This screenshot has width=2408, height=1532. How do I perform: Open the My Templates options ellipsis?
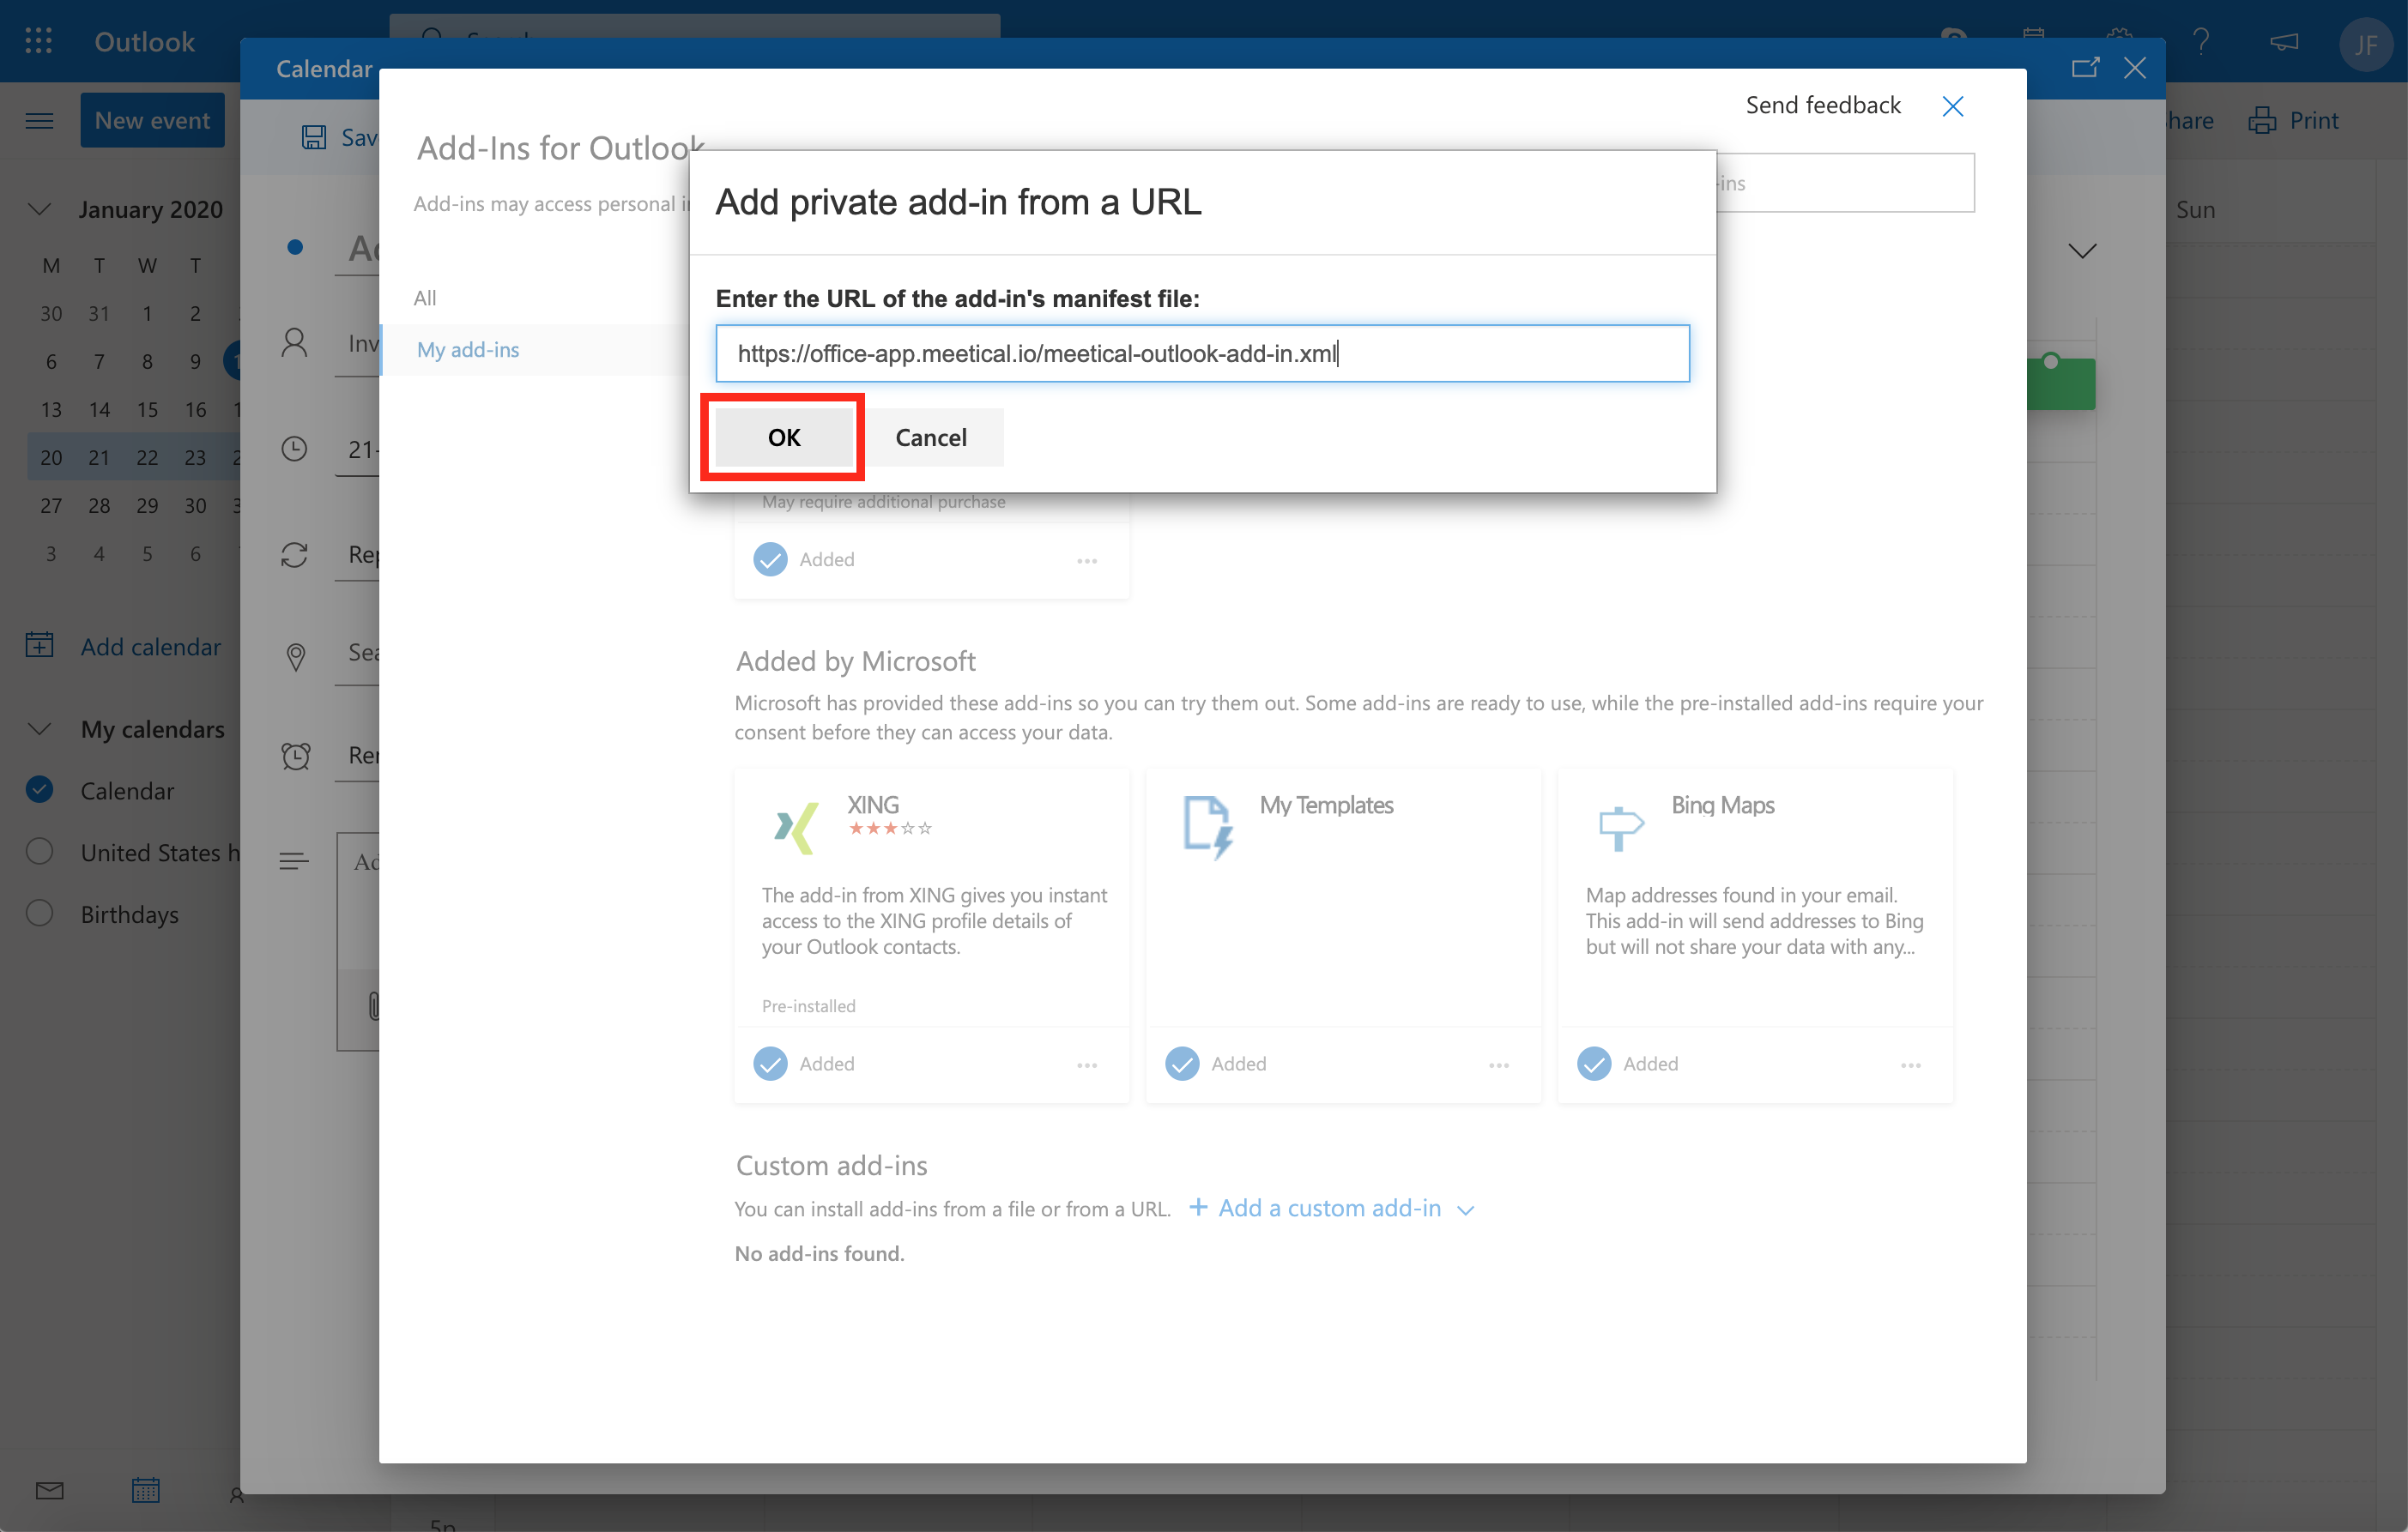coord(1499,1065)
